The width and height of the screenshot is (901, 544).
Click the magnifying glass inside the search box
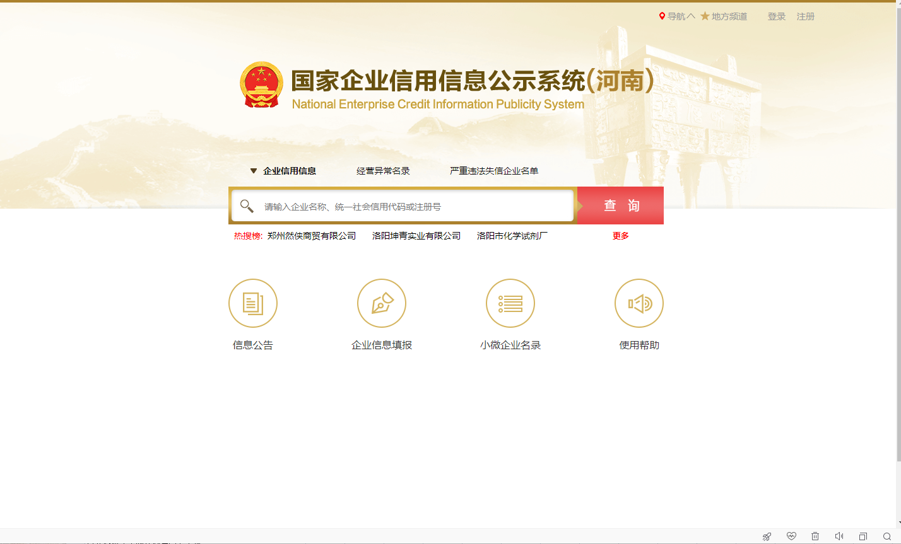pos(247,205)
